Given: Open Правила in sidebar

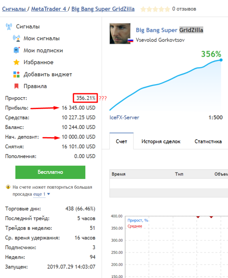Looking at the screenshot, I should point(35,86).
